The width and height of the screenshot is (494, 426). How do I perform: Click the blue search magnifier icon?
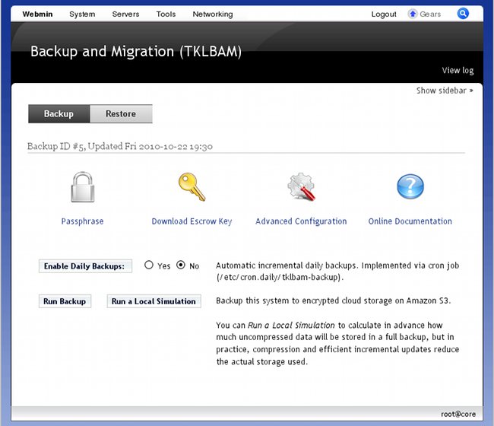coord(463,14)
